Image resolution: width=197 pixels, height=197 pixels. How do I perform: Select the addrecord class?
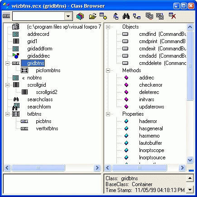tap(38, 34)
